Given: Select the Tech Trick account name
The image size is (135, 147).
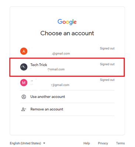Looking at the screenshot, I should pos(39,65).
